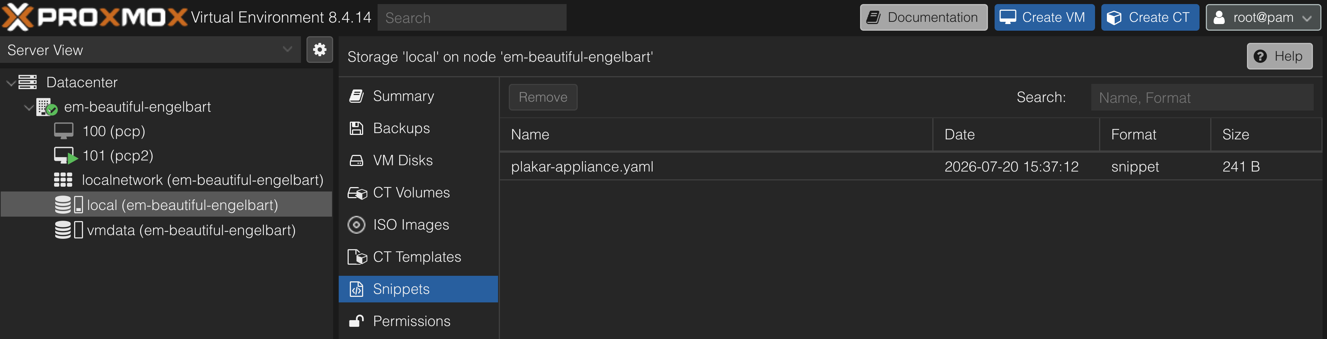Focus the Name, Format search field

tap(1202, 98)
